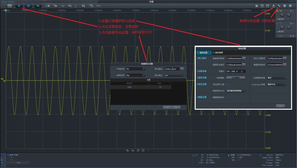Expand the Language/语言 dropdown

276,85
